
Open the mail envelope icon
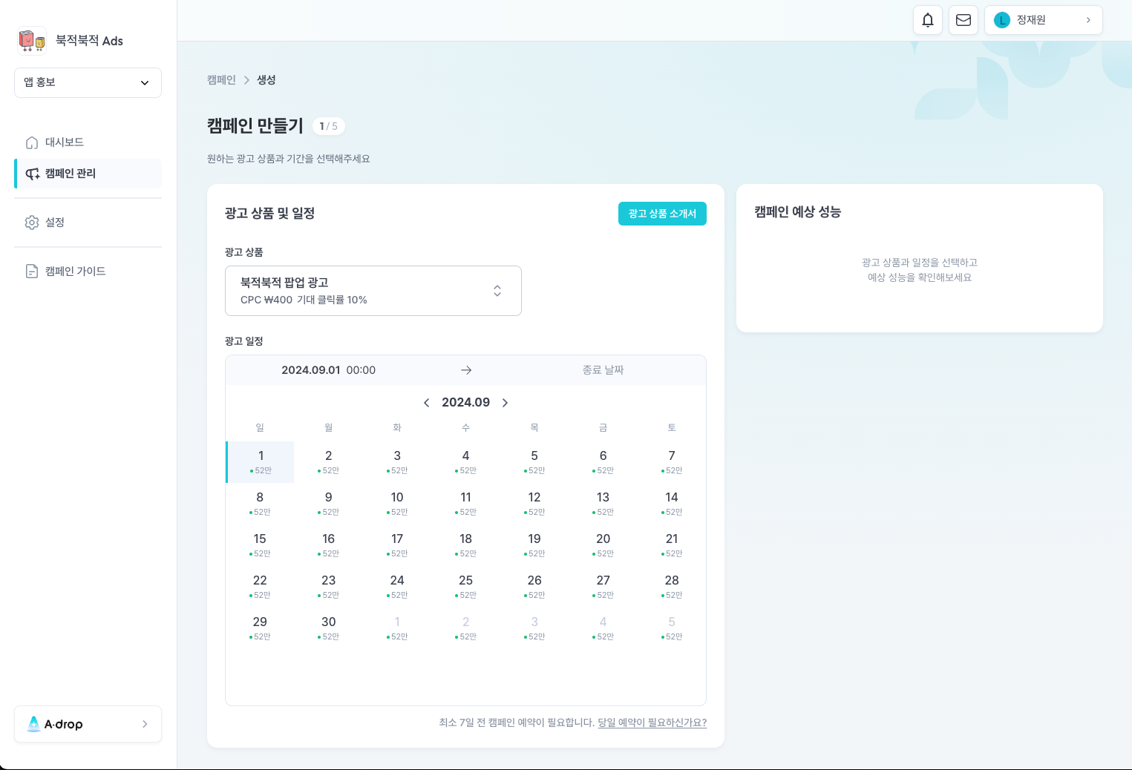pos(963,20)
